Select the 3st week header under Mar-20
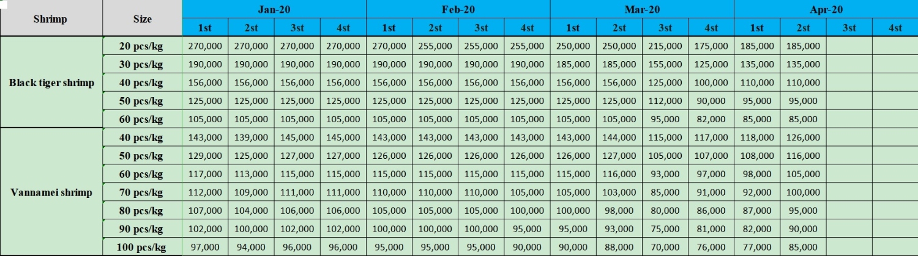The image size is (918, 256). pyautogui.click(x=665, y=28)
